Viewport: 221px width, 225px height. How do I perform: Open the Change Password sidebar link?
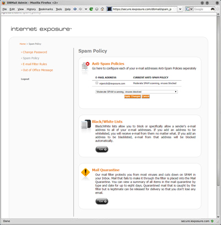(35, 52)
